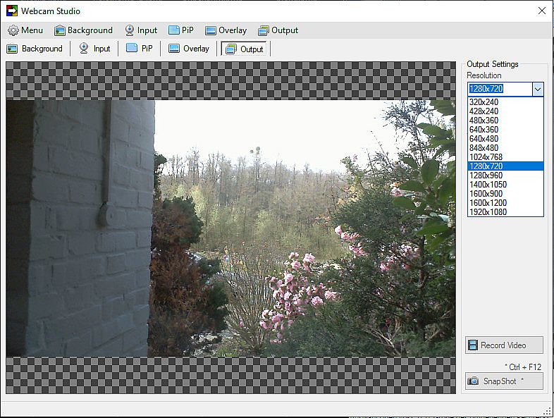Viewport: 554px width, 418px height.
Task: Choose 480x360 resolution
Action: tap(505, 121)
